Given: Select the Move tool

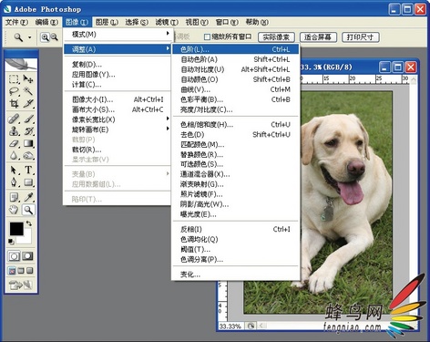Looking at the screenshot, I should point(28,79).
